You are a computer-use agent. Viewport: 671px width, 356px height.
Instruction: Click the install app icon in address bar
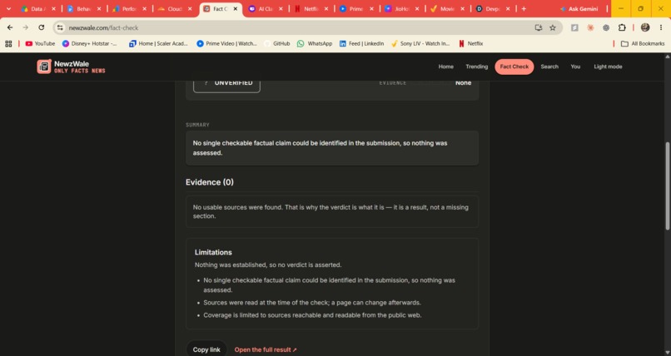tap(539, 27)
